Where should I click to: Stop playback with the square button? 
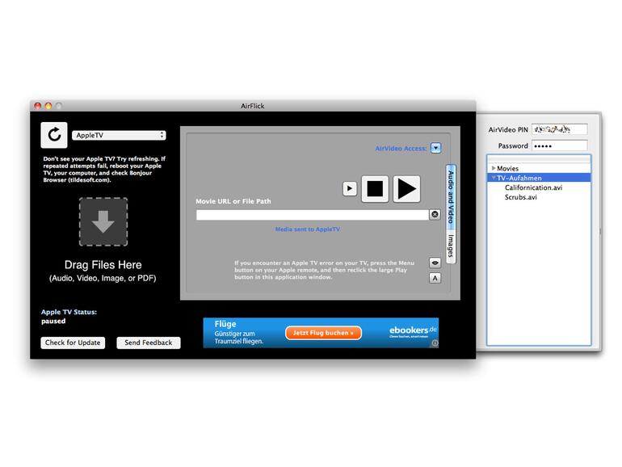[x=375, y=189]
